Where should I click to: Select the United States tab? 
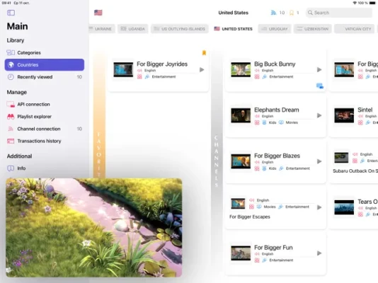[233, 29]
